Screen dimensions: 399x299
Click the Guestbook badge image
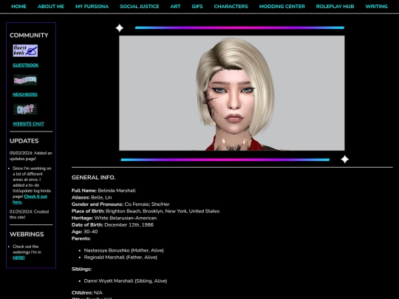(x=25, y=51)
